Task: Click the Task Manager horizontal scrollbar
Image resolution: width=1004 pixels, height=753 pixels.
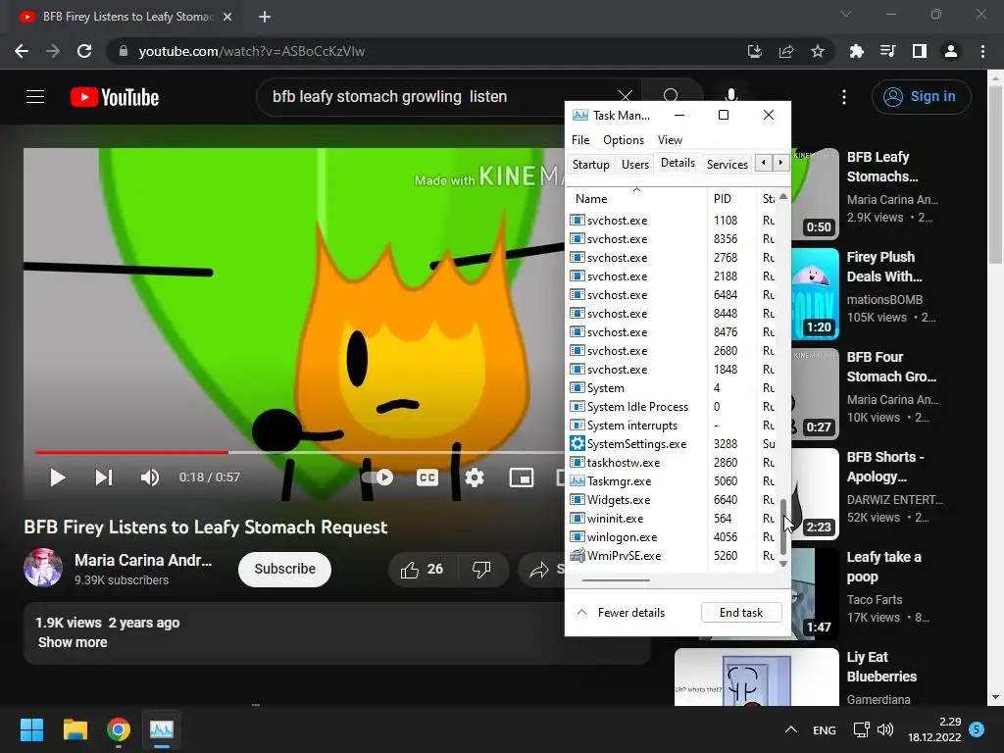Action: [x=616, y=580]
